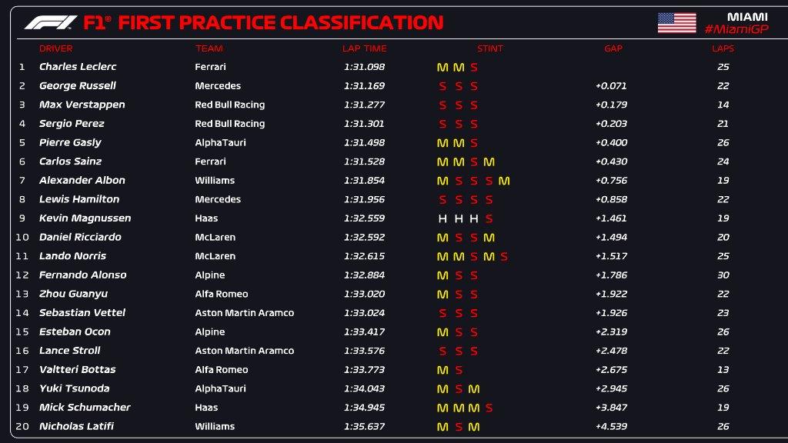Click Valtteri Bottas's medium tyre icon
The image size is (788, 443).
(442, 370)
